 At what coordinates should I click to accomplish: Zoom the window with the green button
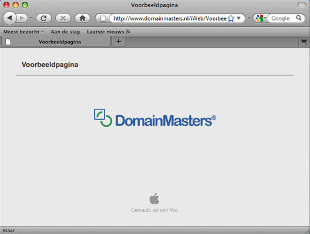tap(25, 5)
